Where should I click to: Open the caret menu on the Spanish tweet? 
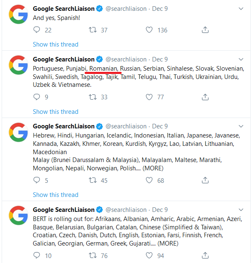(x=241, y=9)
